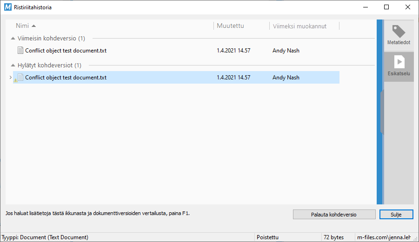
Task: Click the blue side pane splitter handle
Action: (379, 111)
